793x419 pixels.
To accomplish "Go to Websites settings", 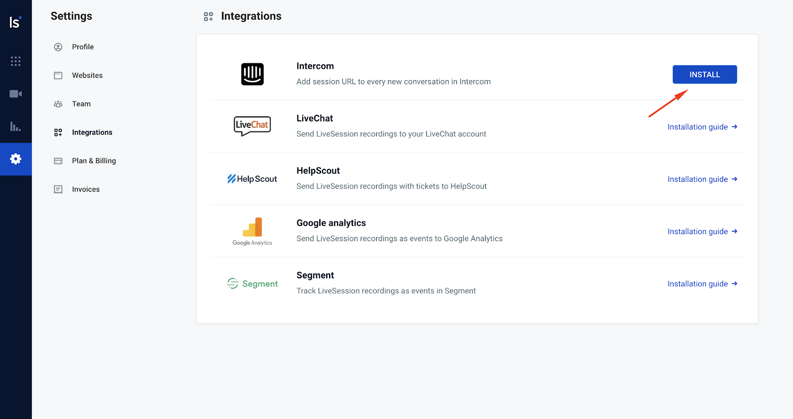I will click(x=87, y=75).
